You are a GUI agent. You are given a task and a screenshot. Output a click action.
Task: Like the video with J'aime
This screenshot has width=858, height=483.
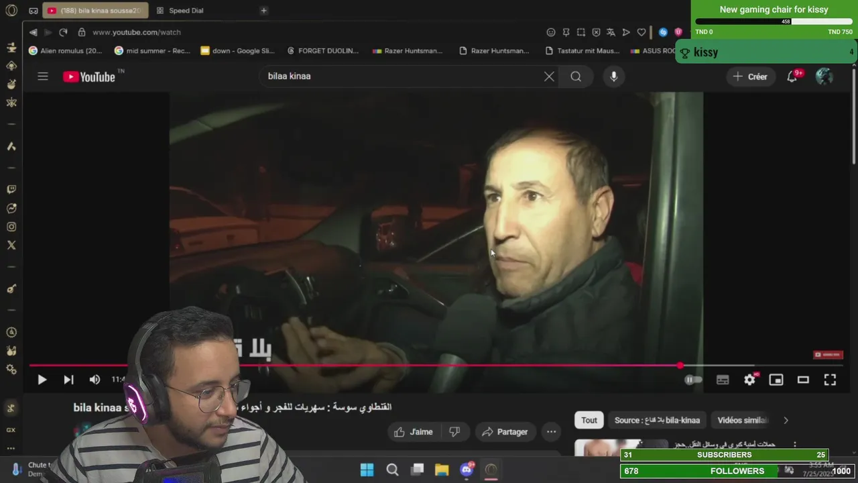(x=413, y=432)
